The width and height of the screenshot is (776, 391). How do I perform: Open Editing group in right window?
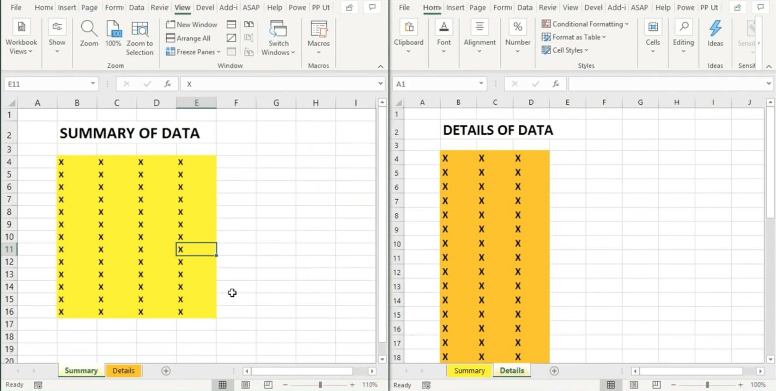(683, 37)
